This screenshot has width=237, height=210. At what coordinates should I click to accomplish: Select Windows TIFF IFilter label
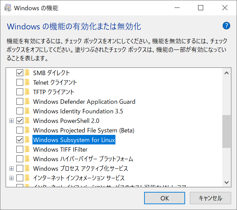60,149
